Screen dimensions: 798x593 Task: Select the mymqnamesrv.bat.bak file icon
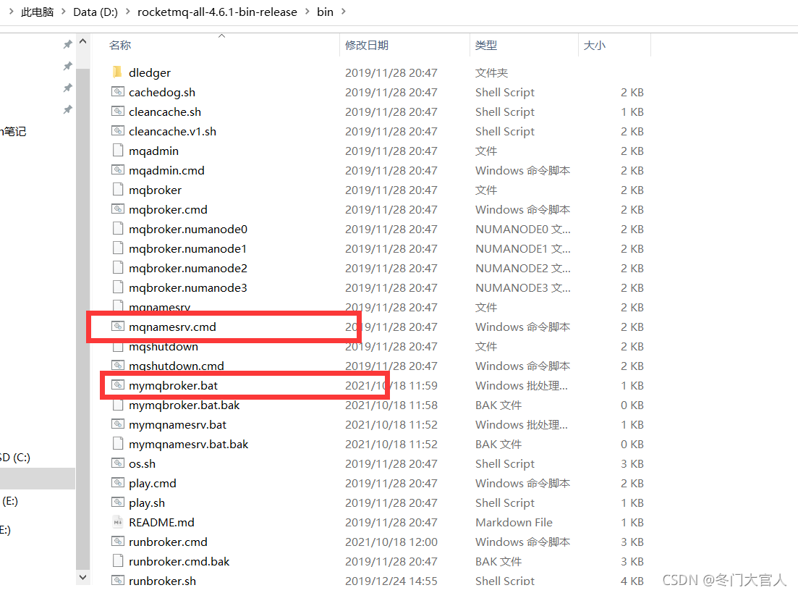tap(117, 444)
